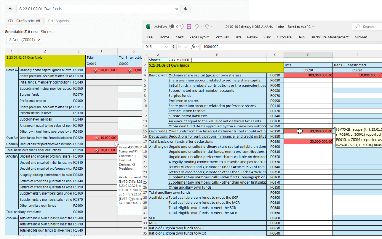Click error icon beside 300,000,000 in web table
The height and width of the screenshot is (239, 382).
pos(95,70)
